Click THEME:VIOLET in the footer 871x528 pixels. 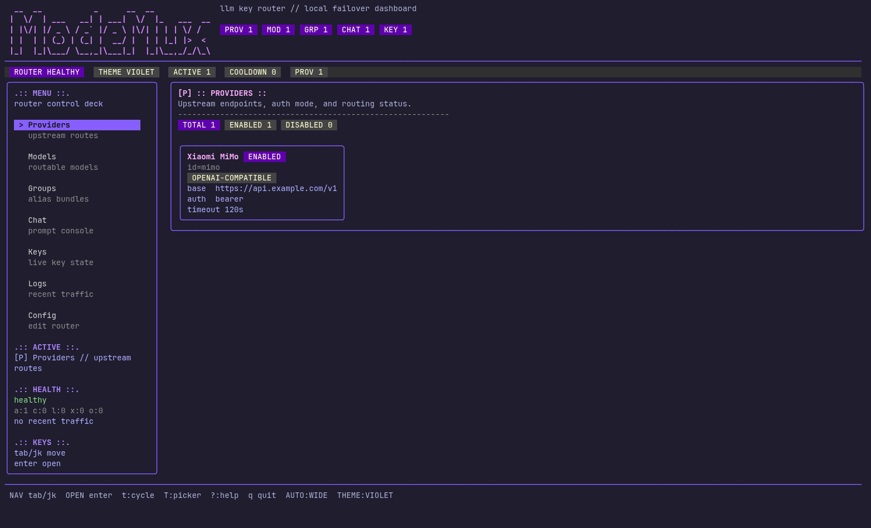click(x=365, y=495)
